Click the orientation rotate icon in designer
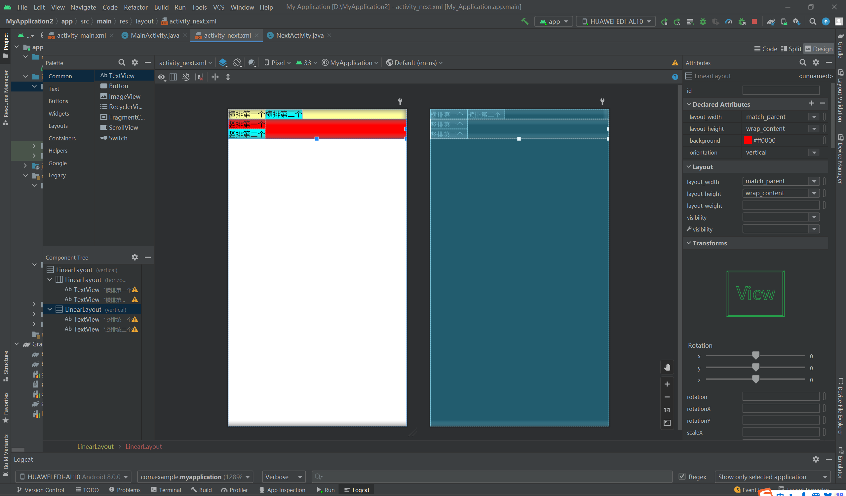Viewport: 846px width, 496px height. [x=237, y=63]
